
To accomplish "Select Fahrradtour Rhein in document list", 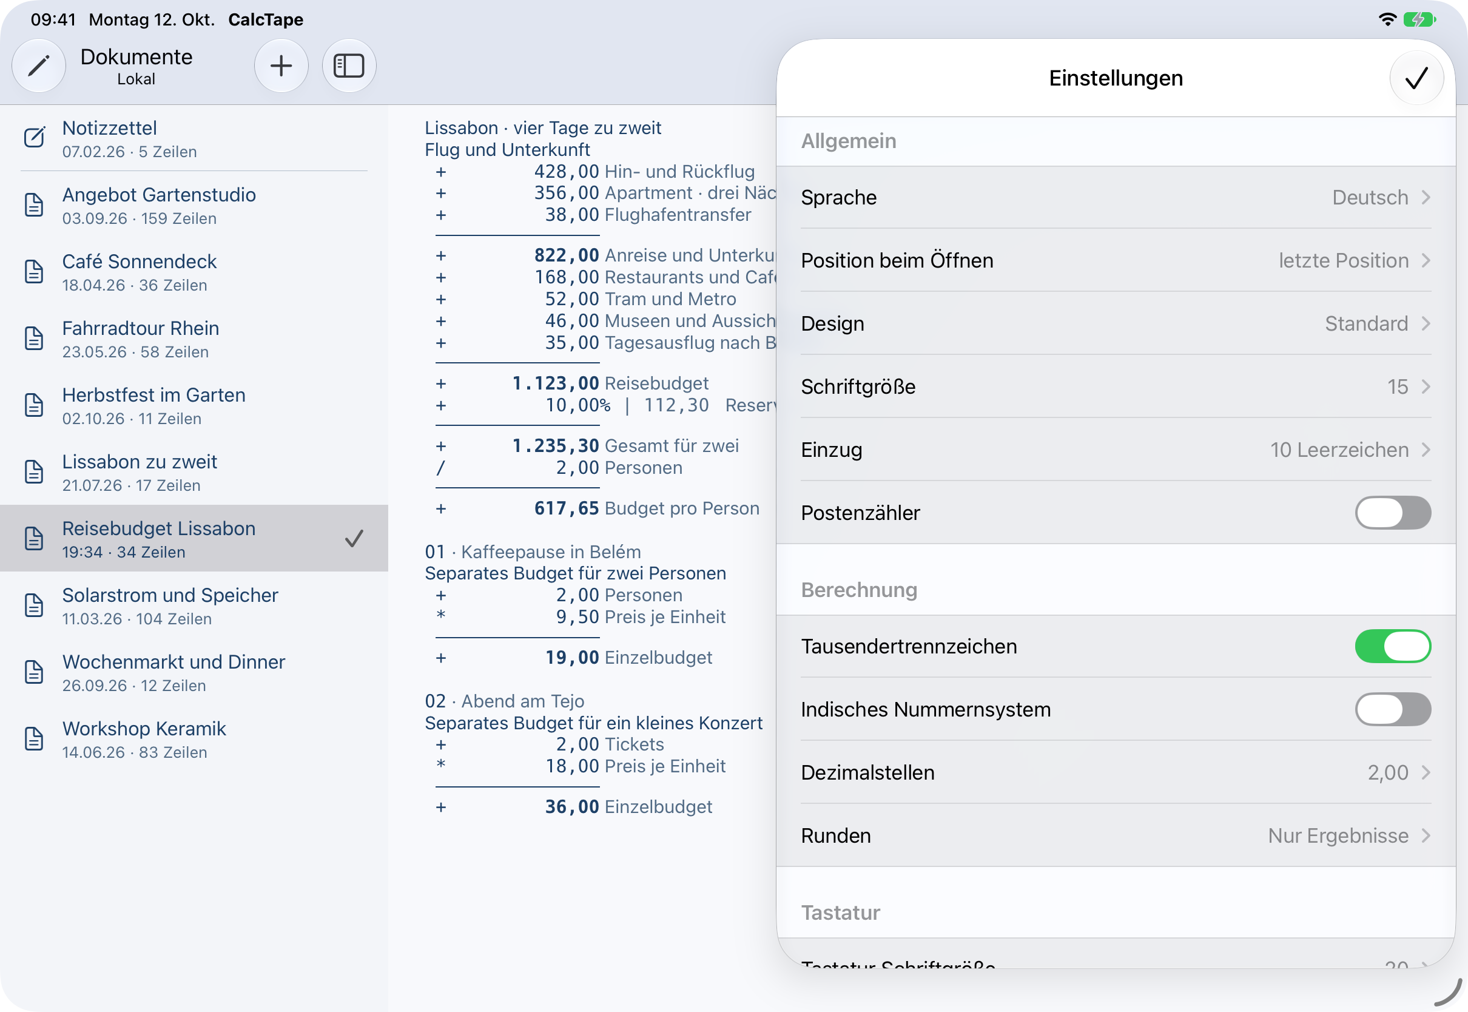I will click(194, 338).
